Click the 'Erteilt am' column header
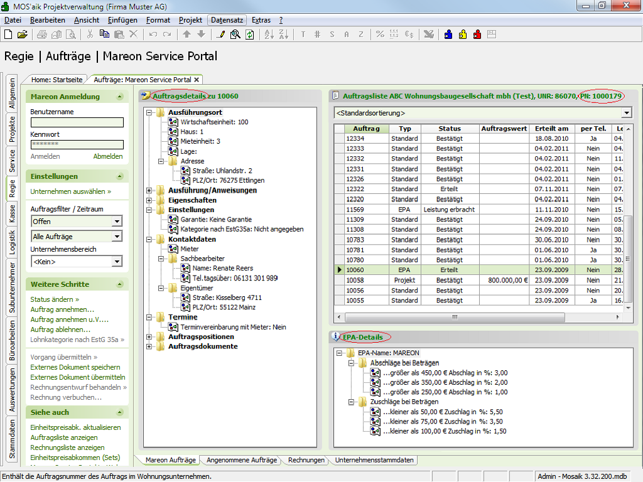The image size is (643, 482). click(x=551, y=129)
